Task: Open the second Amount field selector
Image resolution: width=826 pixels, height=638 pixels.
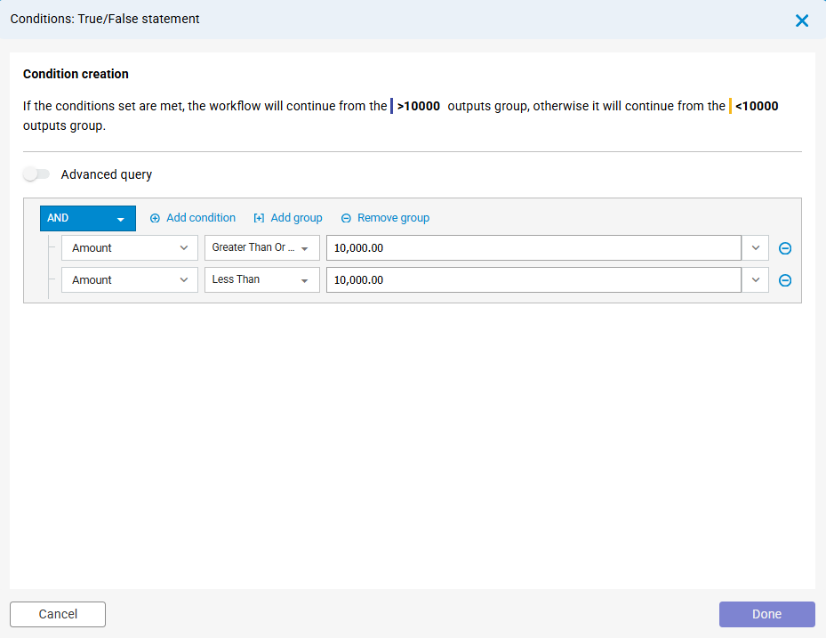Action: click(129, 279)
